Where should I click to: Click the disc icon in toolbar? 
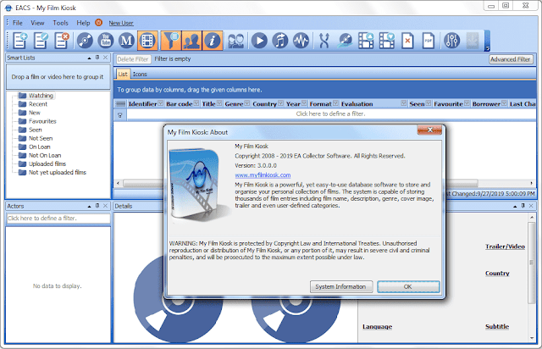pyautogui.click(x=85, y=41)
